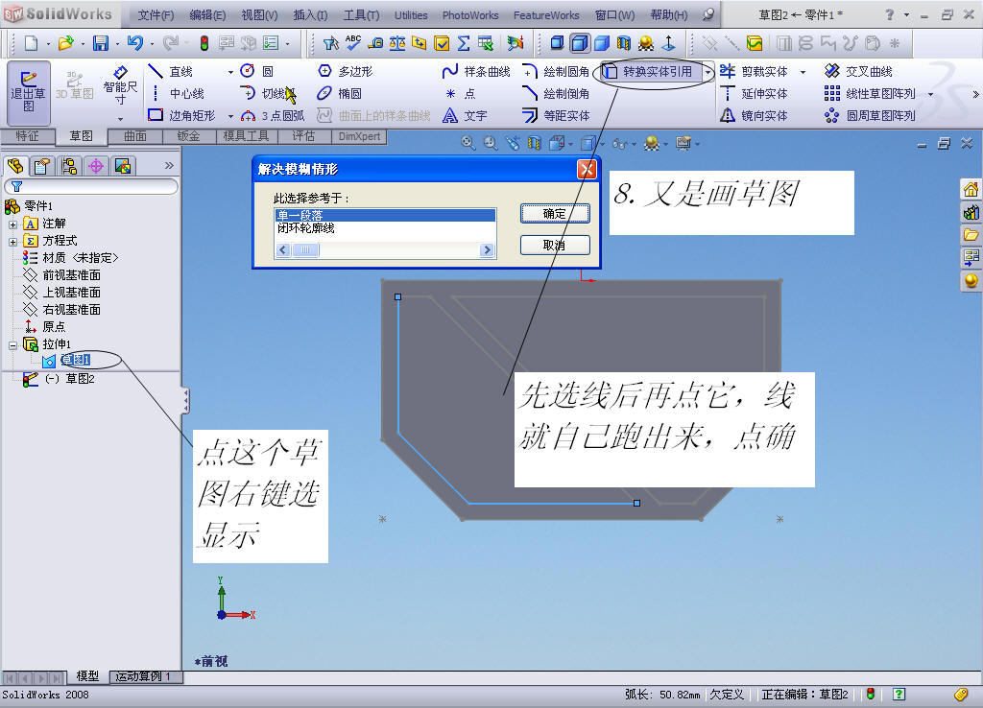Select 单一段落 in the list

click(x=385, y=215)
